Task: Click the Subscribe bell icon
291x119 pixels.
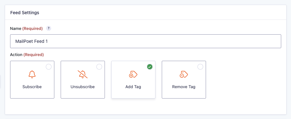Action: pos(32,75)
